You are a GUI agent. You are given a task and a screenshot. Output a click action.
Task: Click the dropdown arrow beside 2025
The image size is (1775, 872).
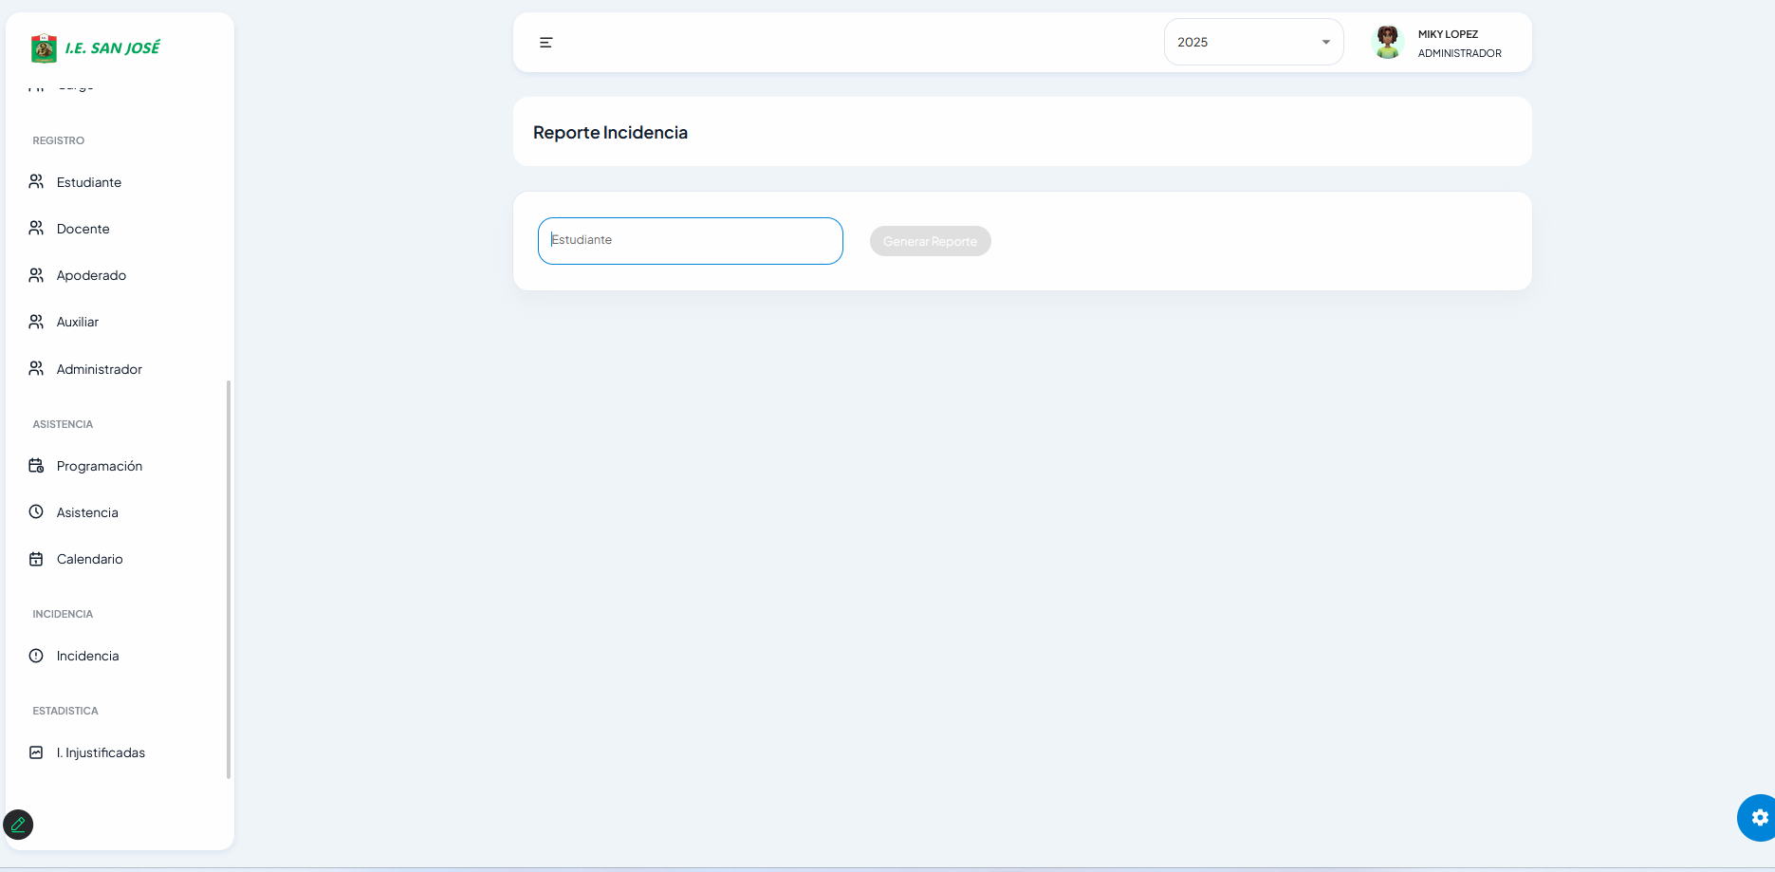(1325, 42)
